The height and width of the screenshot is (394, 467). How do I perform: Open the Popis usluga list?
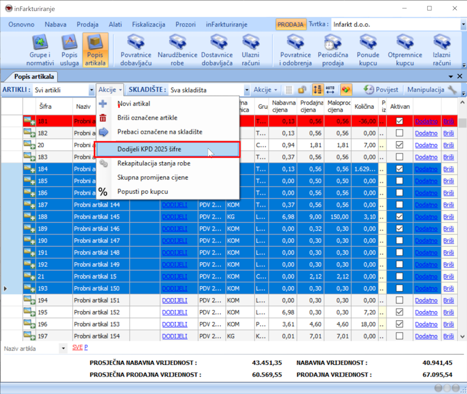69,50
